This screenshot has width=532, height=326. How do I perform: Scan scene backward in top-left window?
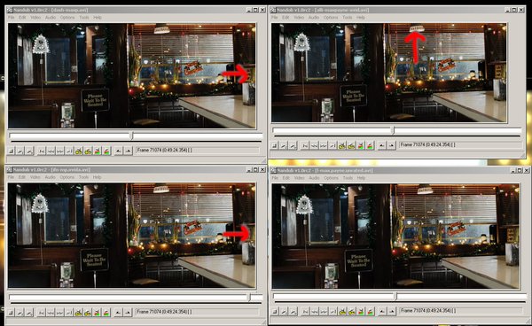(98, 151)
